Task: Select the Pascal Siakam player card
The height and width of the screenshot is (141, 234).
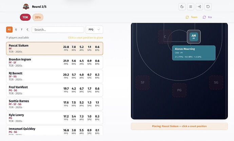Action: 55,49
